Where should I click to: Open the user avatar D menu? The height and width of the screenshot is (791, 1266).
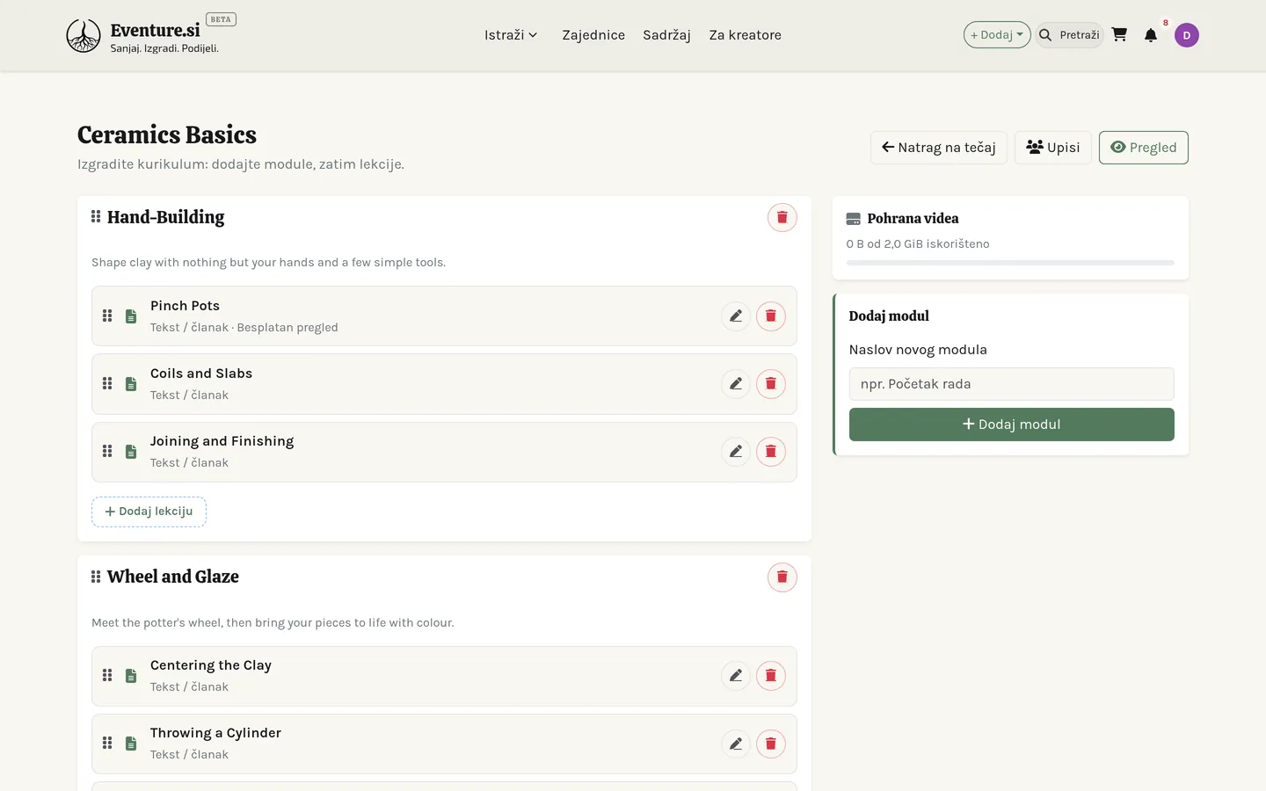click(1186, 35)
